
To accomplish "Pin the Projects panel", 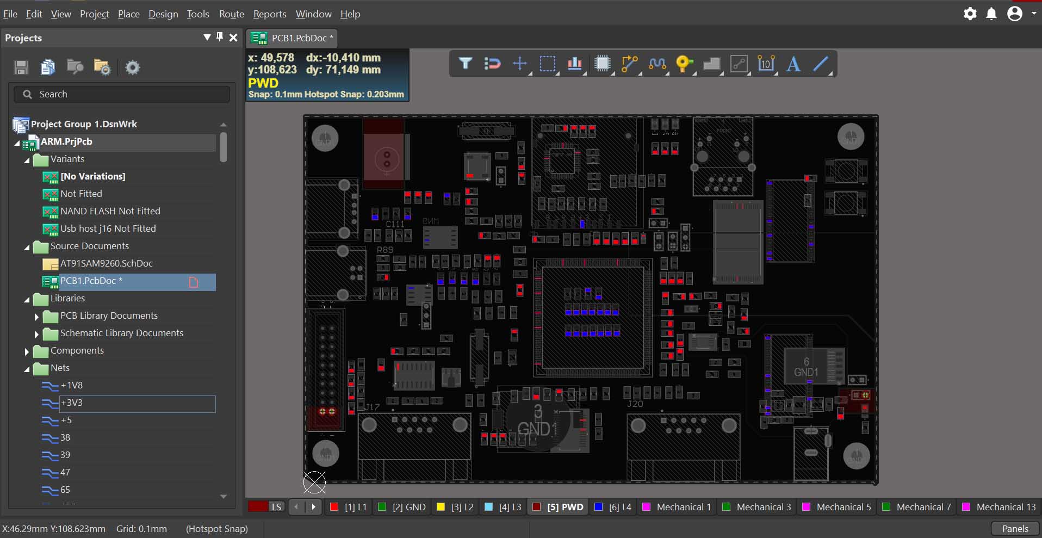I will click(x=220, y=37).
